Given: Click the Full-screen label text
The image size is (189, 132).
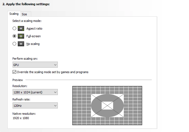Looking at the screenshot, I should pos(33,36).
